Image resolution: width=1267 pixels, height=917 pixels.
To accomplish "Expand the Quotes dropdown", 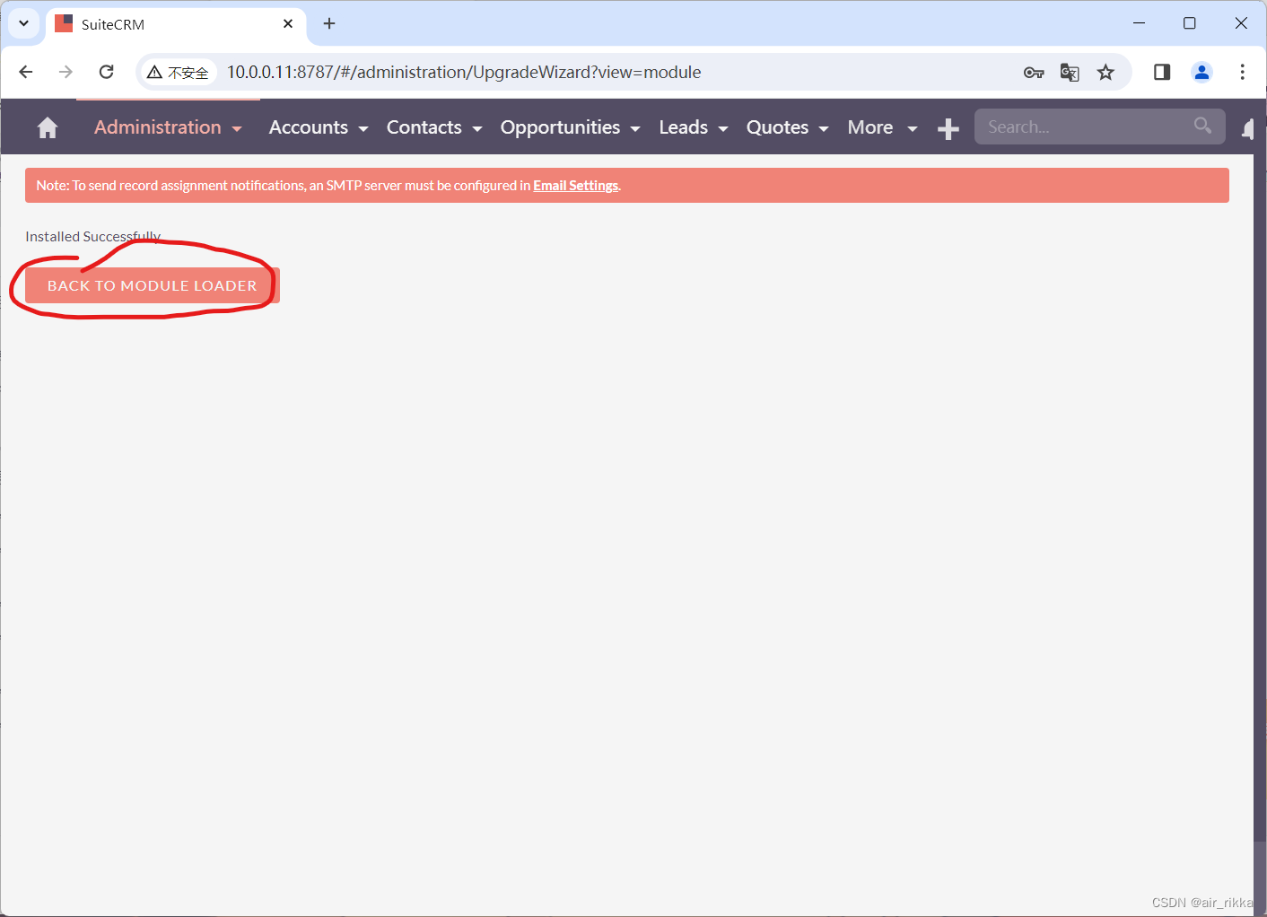I will pyautogui.click(x=786, y=127).
